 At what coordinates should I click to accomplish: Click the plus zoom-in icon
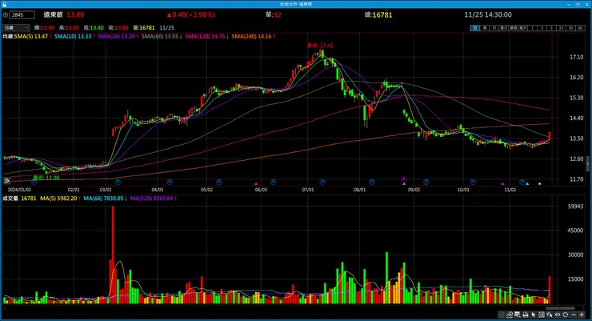pos(582,315)
